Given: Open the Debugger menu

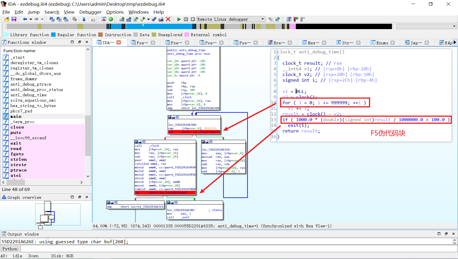Looking at the screenshot, I should (90, 12).
